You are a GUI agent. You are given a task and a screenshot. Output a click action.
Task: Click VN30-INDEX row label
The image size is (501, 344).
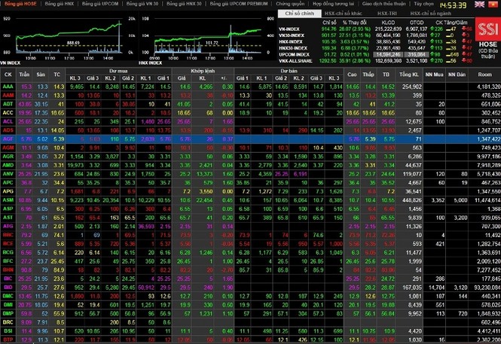(x=291, y=35)
